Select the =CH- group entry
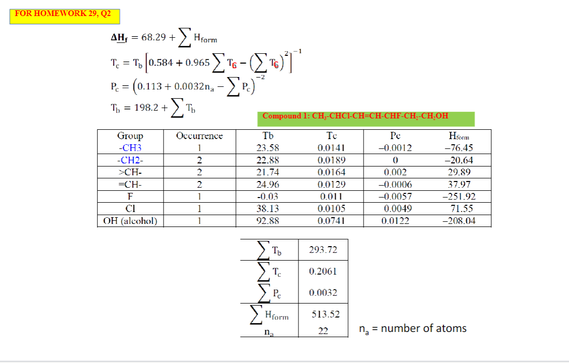The image size is (569, 363). (x=130, y=184)
